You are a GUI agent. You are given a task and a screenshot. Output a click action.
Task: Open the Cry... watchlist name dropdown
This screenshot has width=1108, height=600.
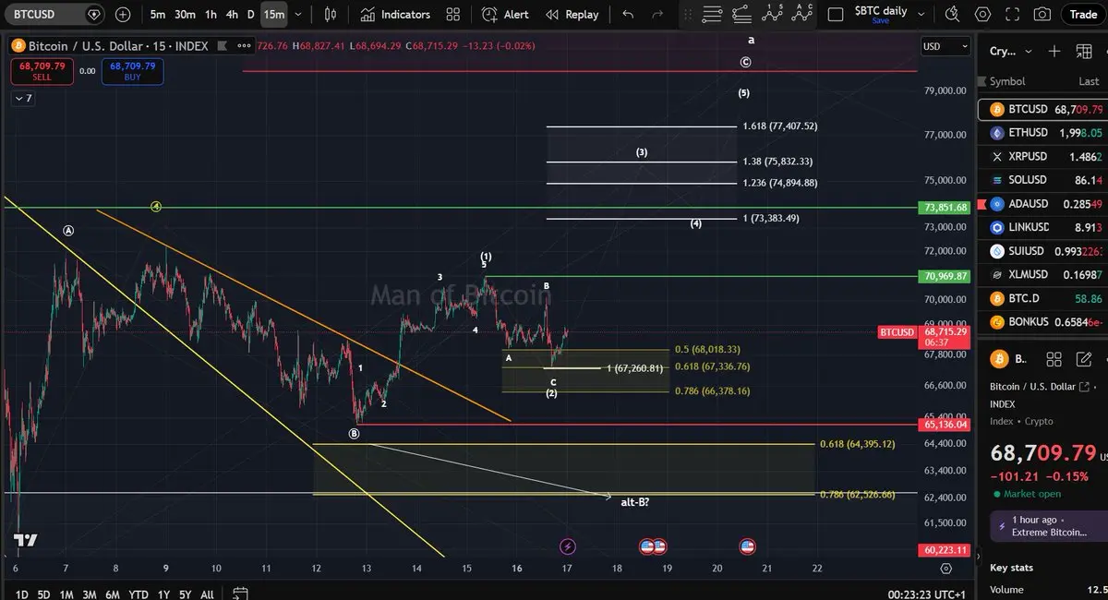click(x=1010, y=51)
